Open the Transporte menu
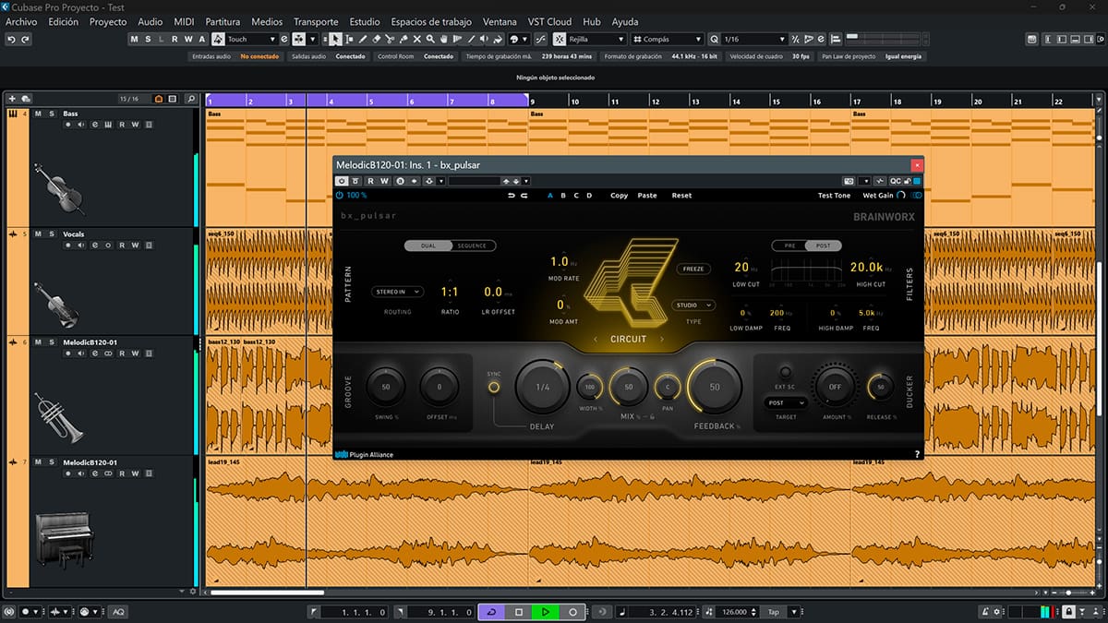 [x=316, y=21]
